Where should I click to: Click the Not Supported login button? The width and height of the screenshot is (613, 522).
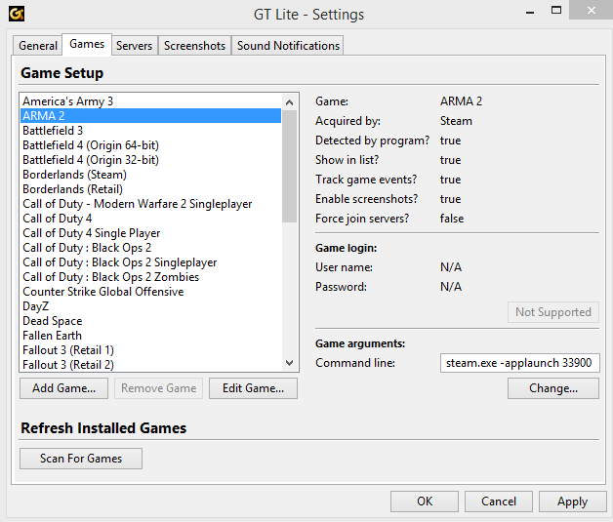(553, 312)
